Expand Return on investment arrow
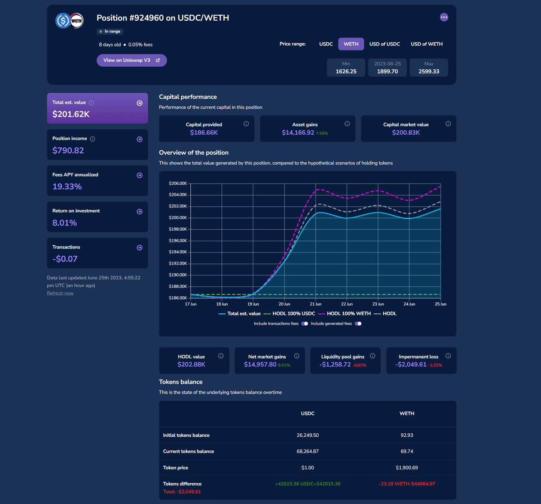This screenshot has height=504, width=541. pyautogui.click(x=139, y=211)
